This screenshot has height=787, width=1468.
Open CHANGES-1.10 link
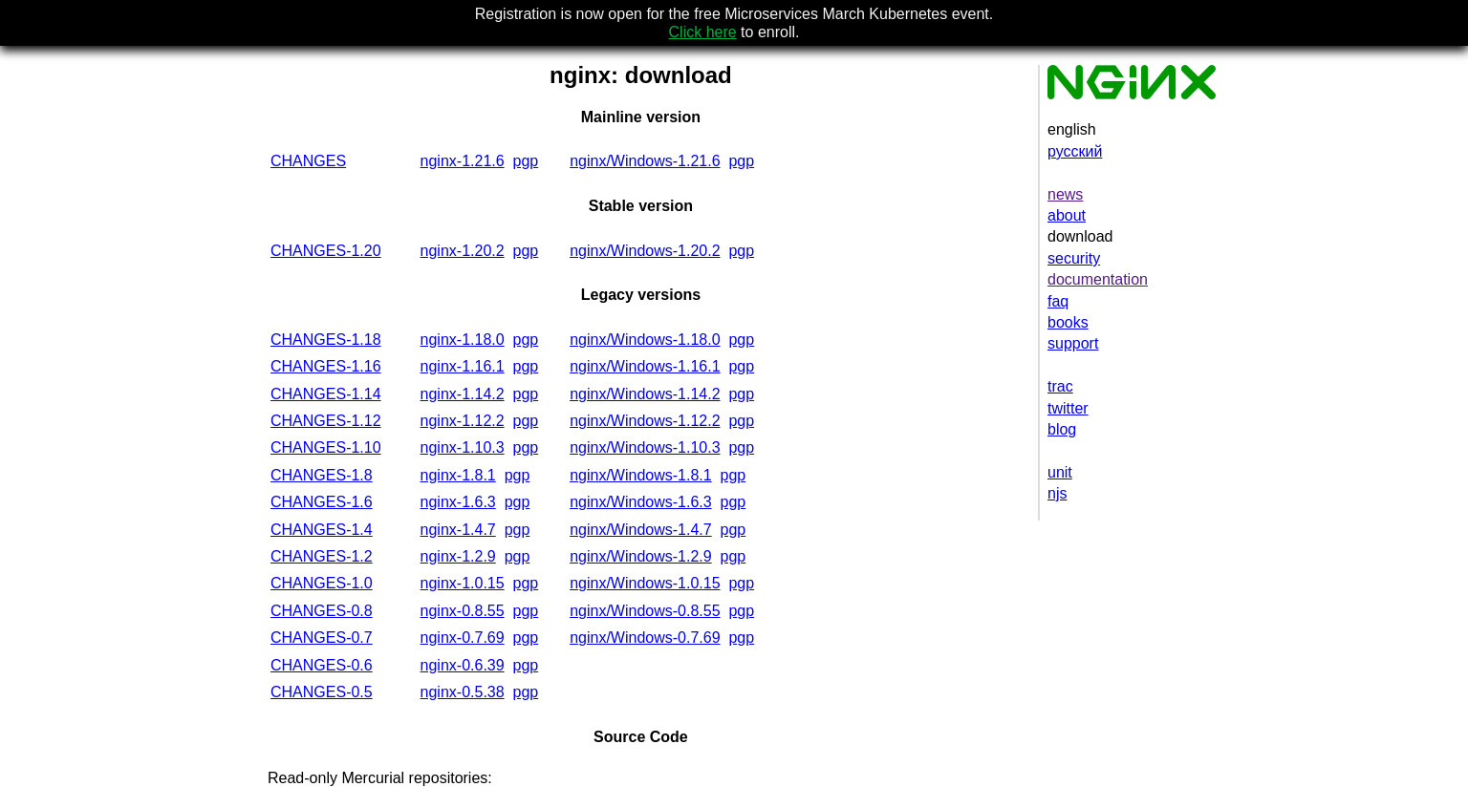pos(326,448)
